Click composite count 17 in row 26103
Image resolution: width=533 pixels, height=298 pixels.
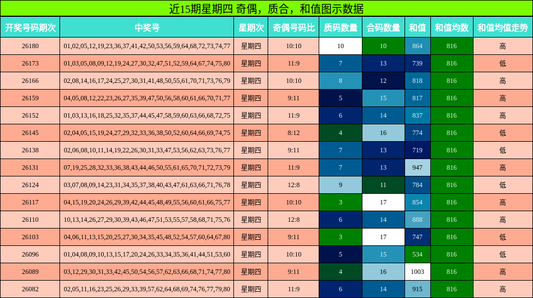point(383,237)
